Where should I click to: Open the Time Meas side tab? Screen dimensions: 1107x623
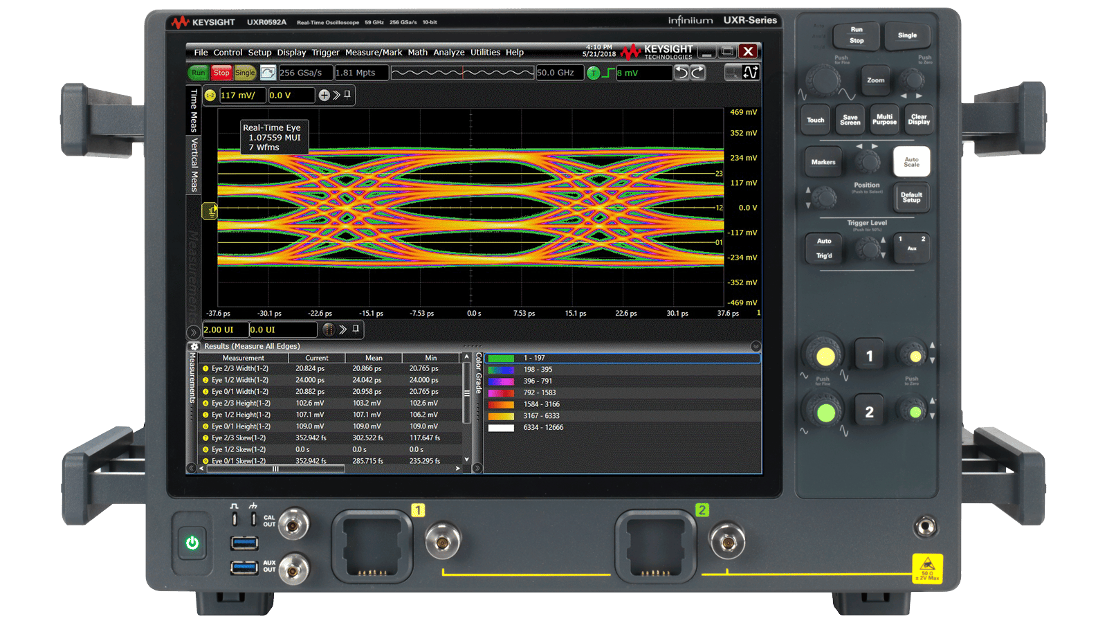tap(194, 110)
